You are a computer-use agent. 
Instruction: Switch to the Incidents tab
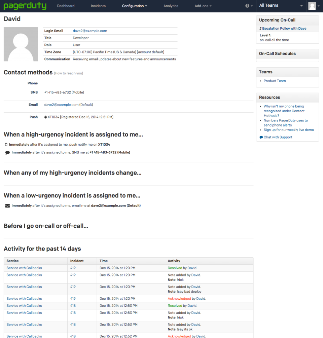click(98, 6)
